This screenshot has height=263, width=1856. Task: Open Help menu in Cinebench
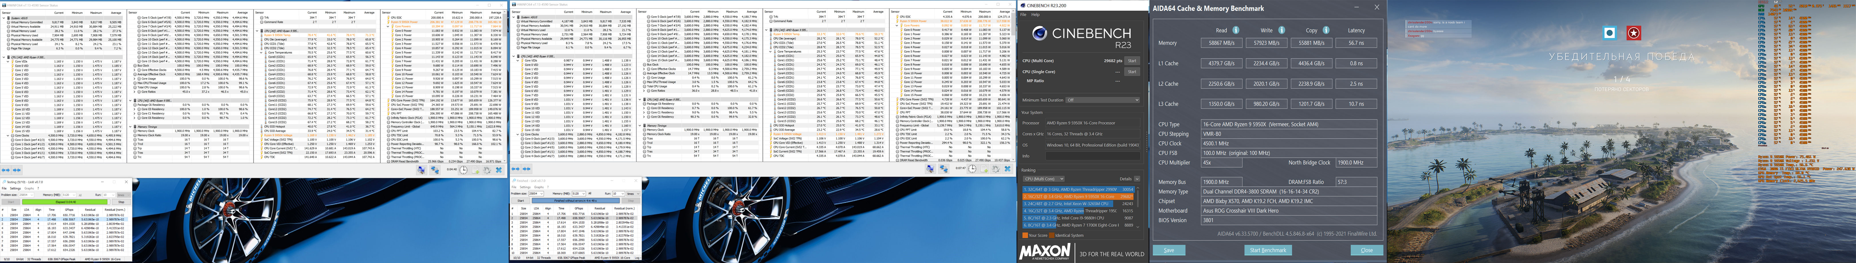[x=1035, y=14]
